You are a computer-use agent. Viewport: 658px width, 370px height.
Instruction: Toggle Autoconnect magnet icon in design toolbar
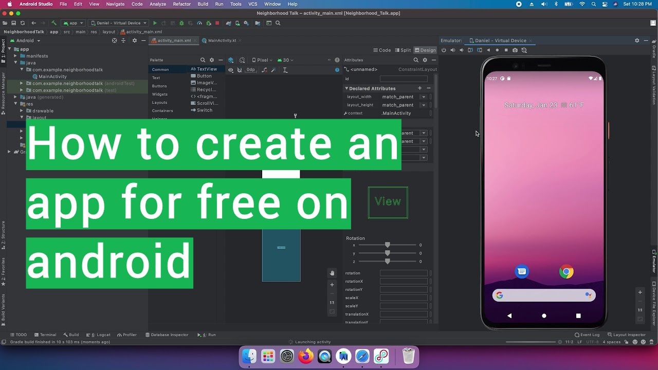(x=239, y=70)
